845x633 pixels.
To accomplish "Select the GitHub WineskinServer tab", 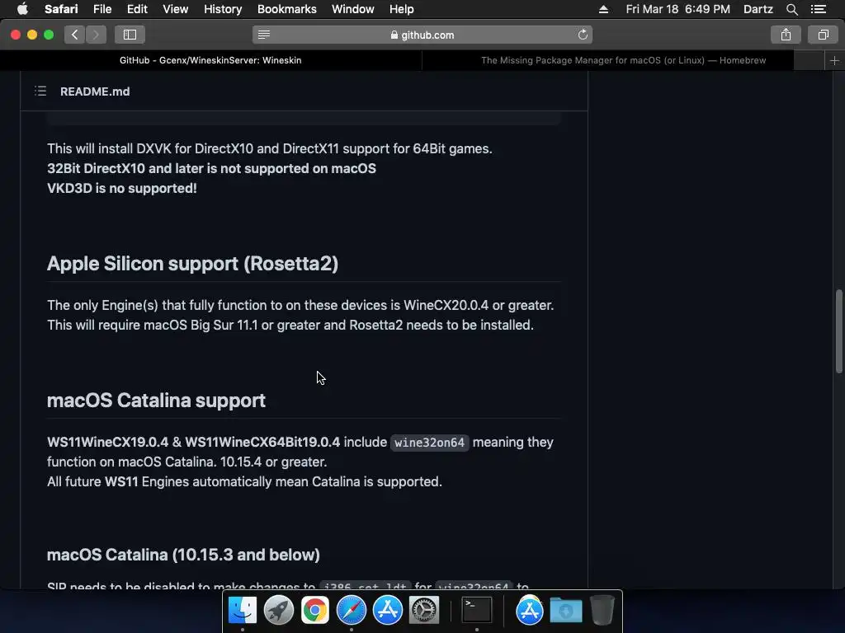I will coord(210,60).
